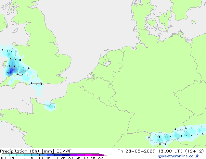This screenshot has width=206, height=159.
Task: Click the '2' rainfall value in Alpine band
Action: click(160, 137)
